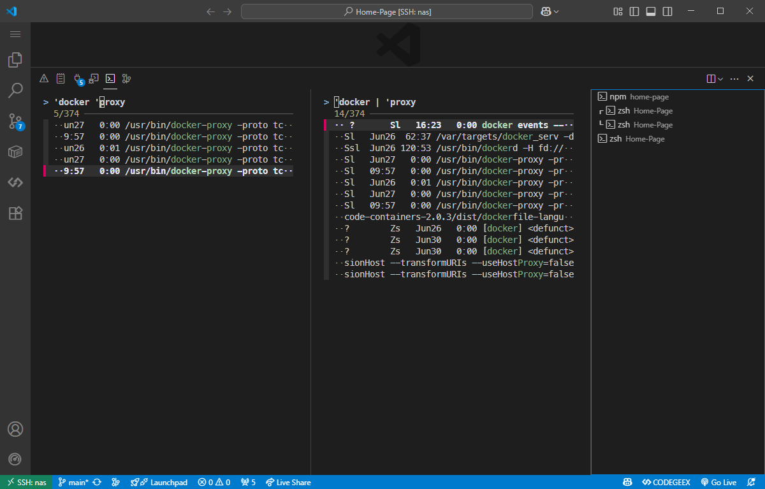Click the 14/374 match count

click(349, 113)
